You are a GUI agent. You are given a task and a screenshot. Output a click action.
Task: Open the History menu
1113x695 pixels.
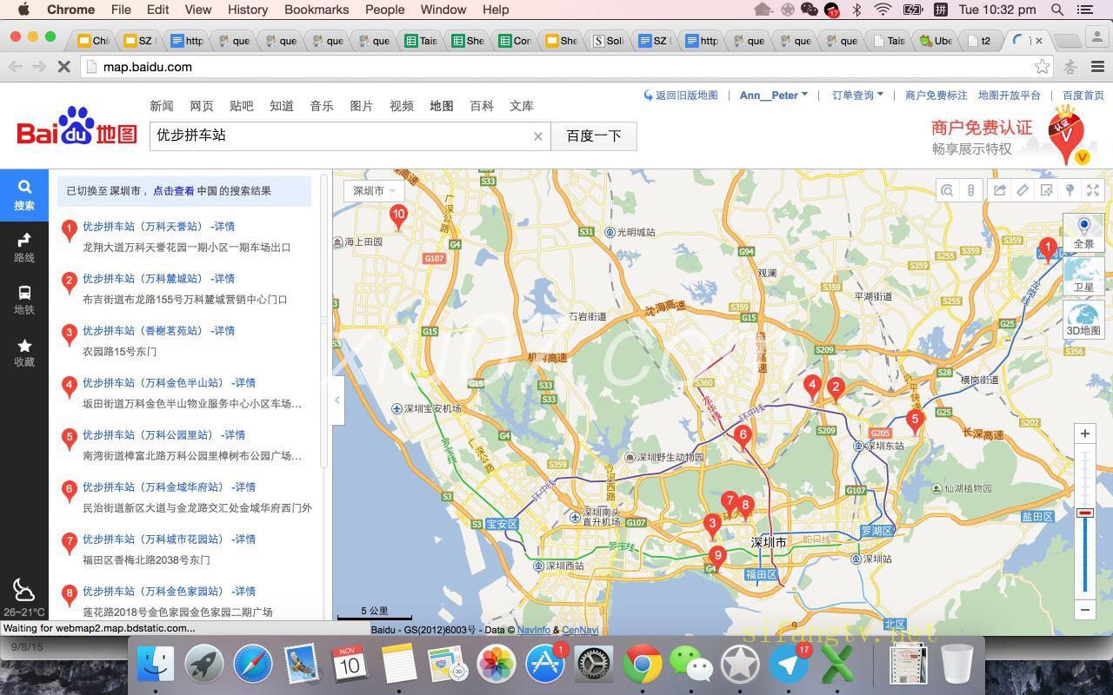click(x=248, y=10)
